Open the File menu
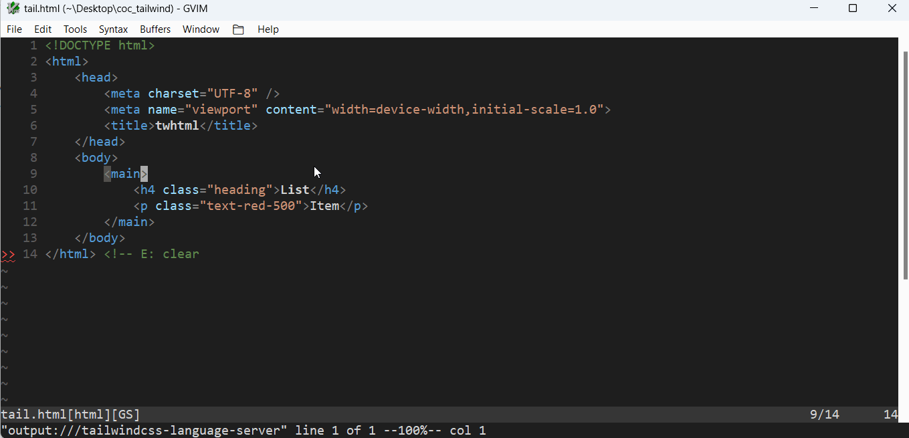Screen dimensions: 909x438 point(13,29)
